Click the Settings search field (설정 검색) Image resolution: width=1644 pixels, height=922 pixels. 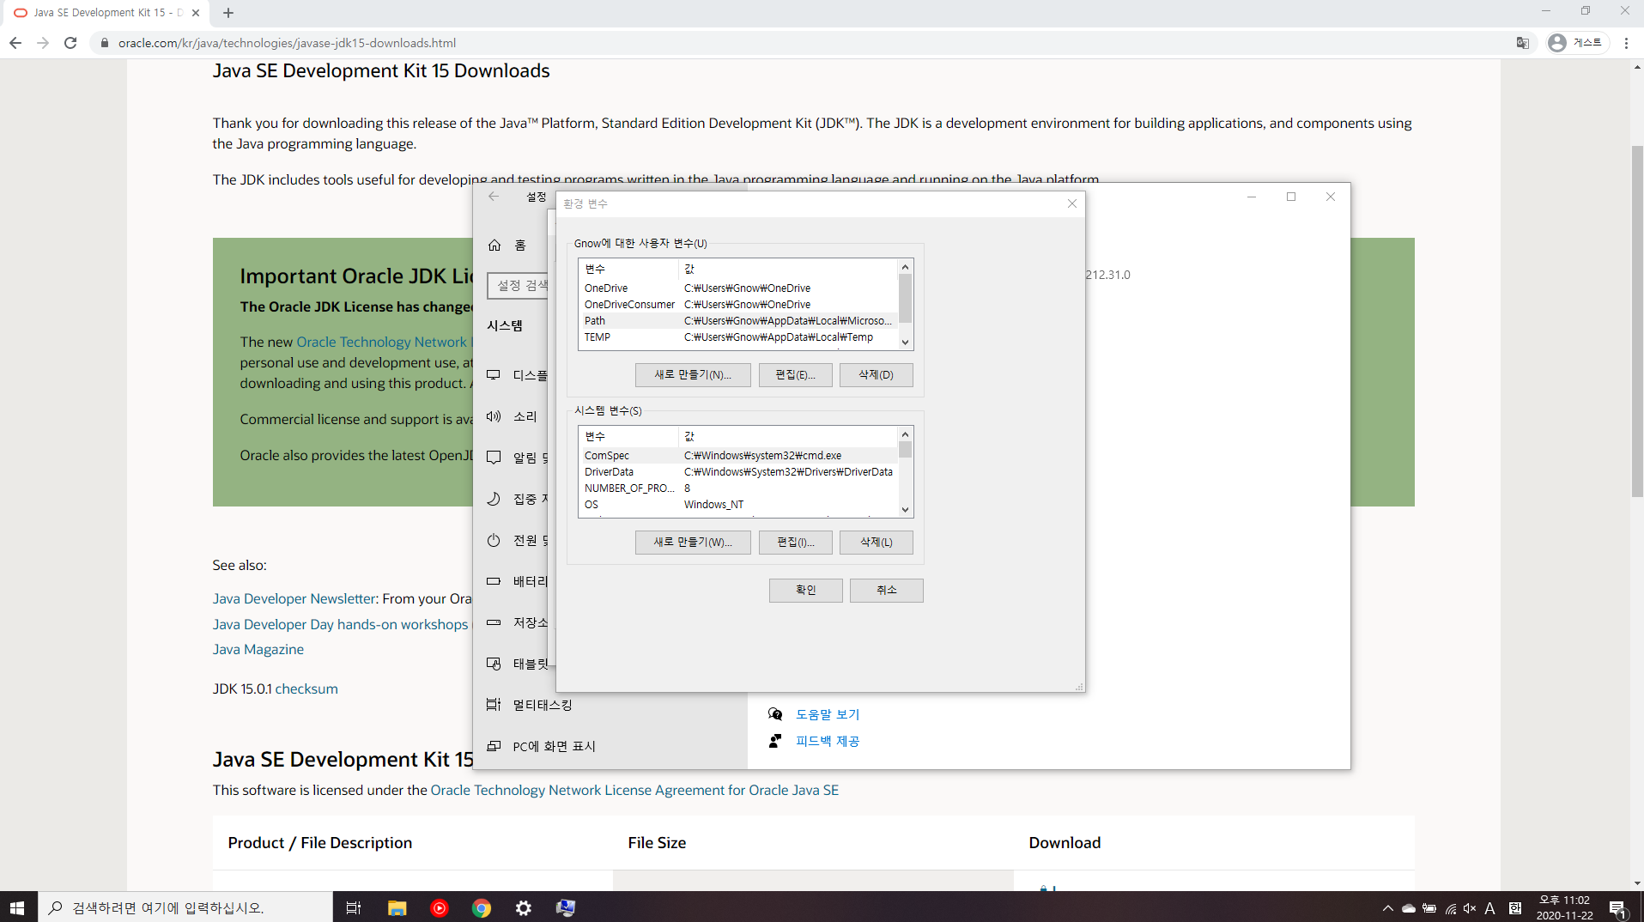518,285
